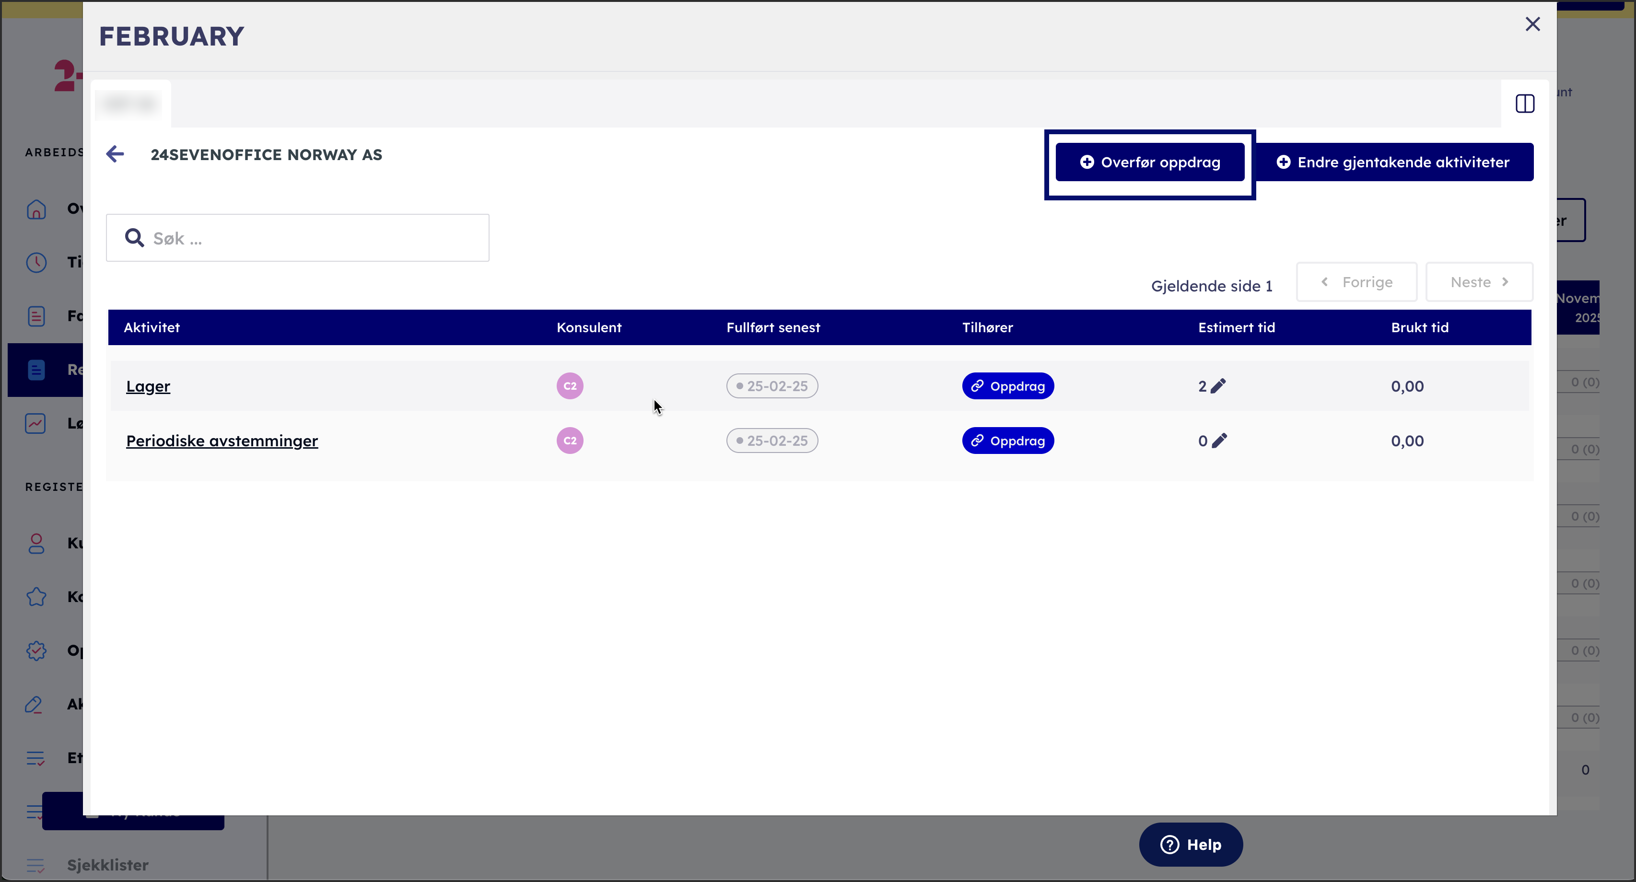
Task: Click the clock icon in the left sidebar
Action: [36, 262]
